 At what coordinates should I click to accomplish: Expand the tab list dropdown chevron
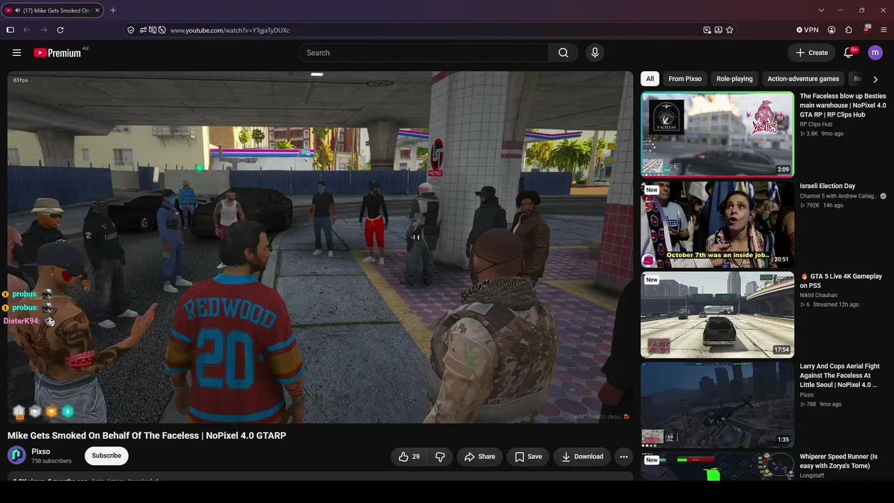point(821,10)
